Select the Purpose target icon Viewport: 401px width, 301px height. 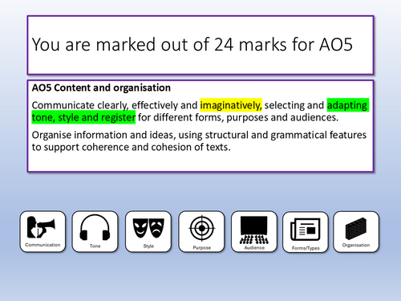coord(202,228)
